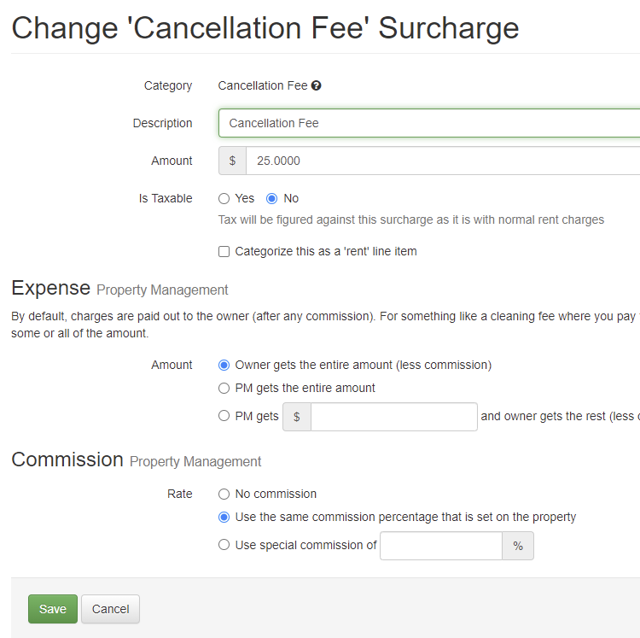Check Categorize this as a 'rent' line item

coord(224,252)
